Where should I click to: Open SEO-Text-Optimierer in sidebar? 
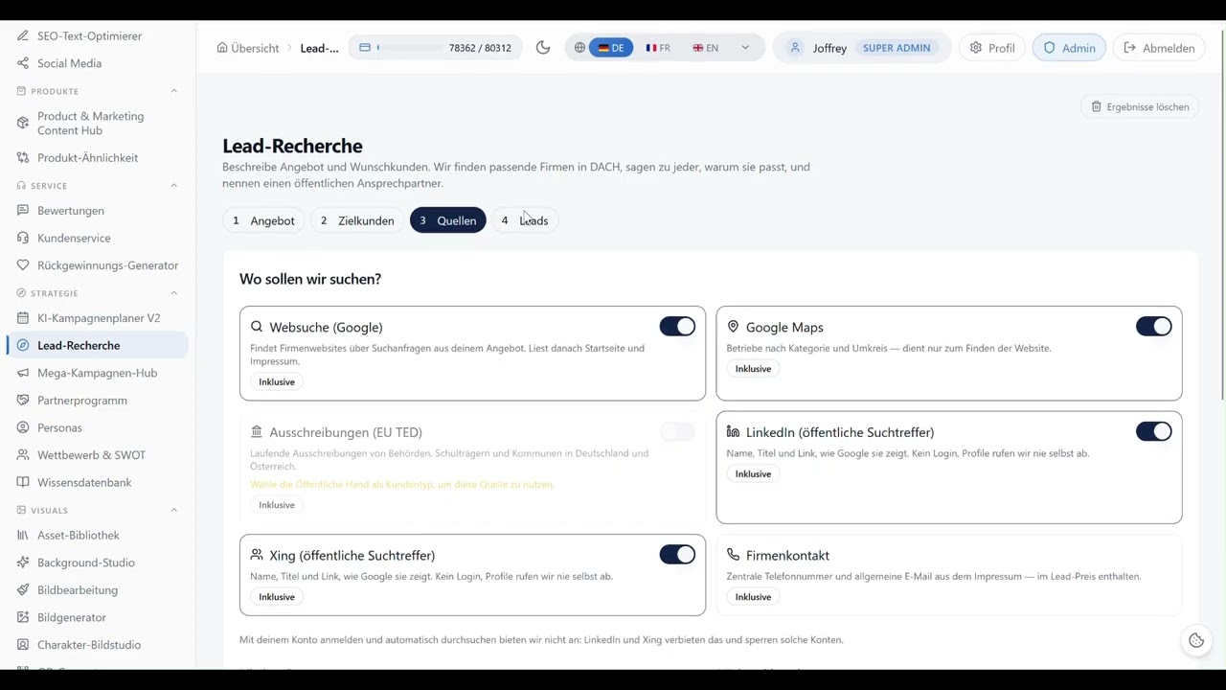point(89,35)
